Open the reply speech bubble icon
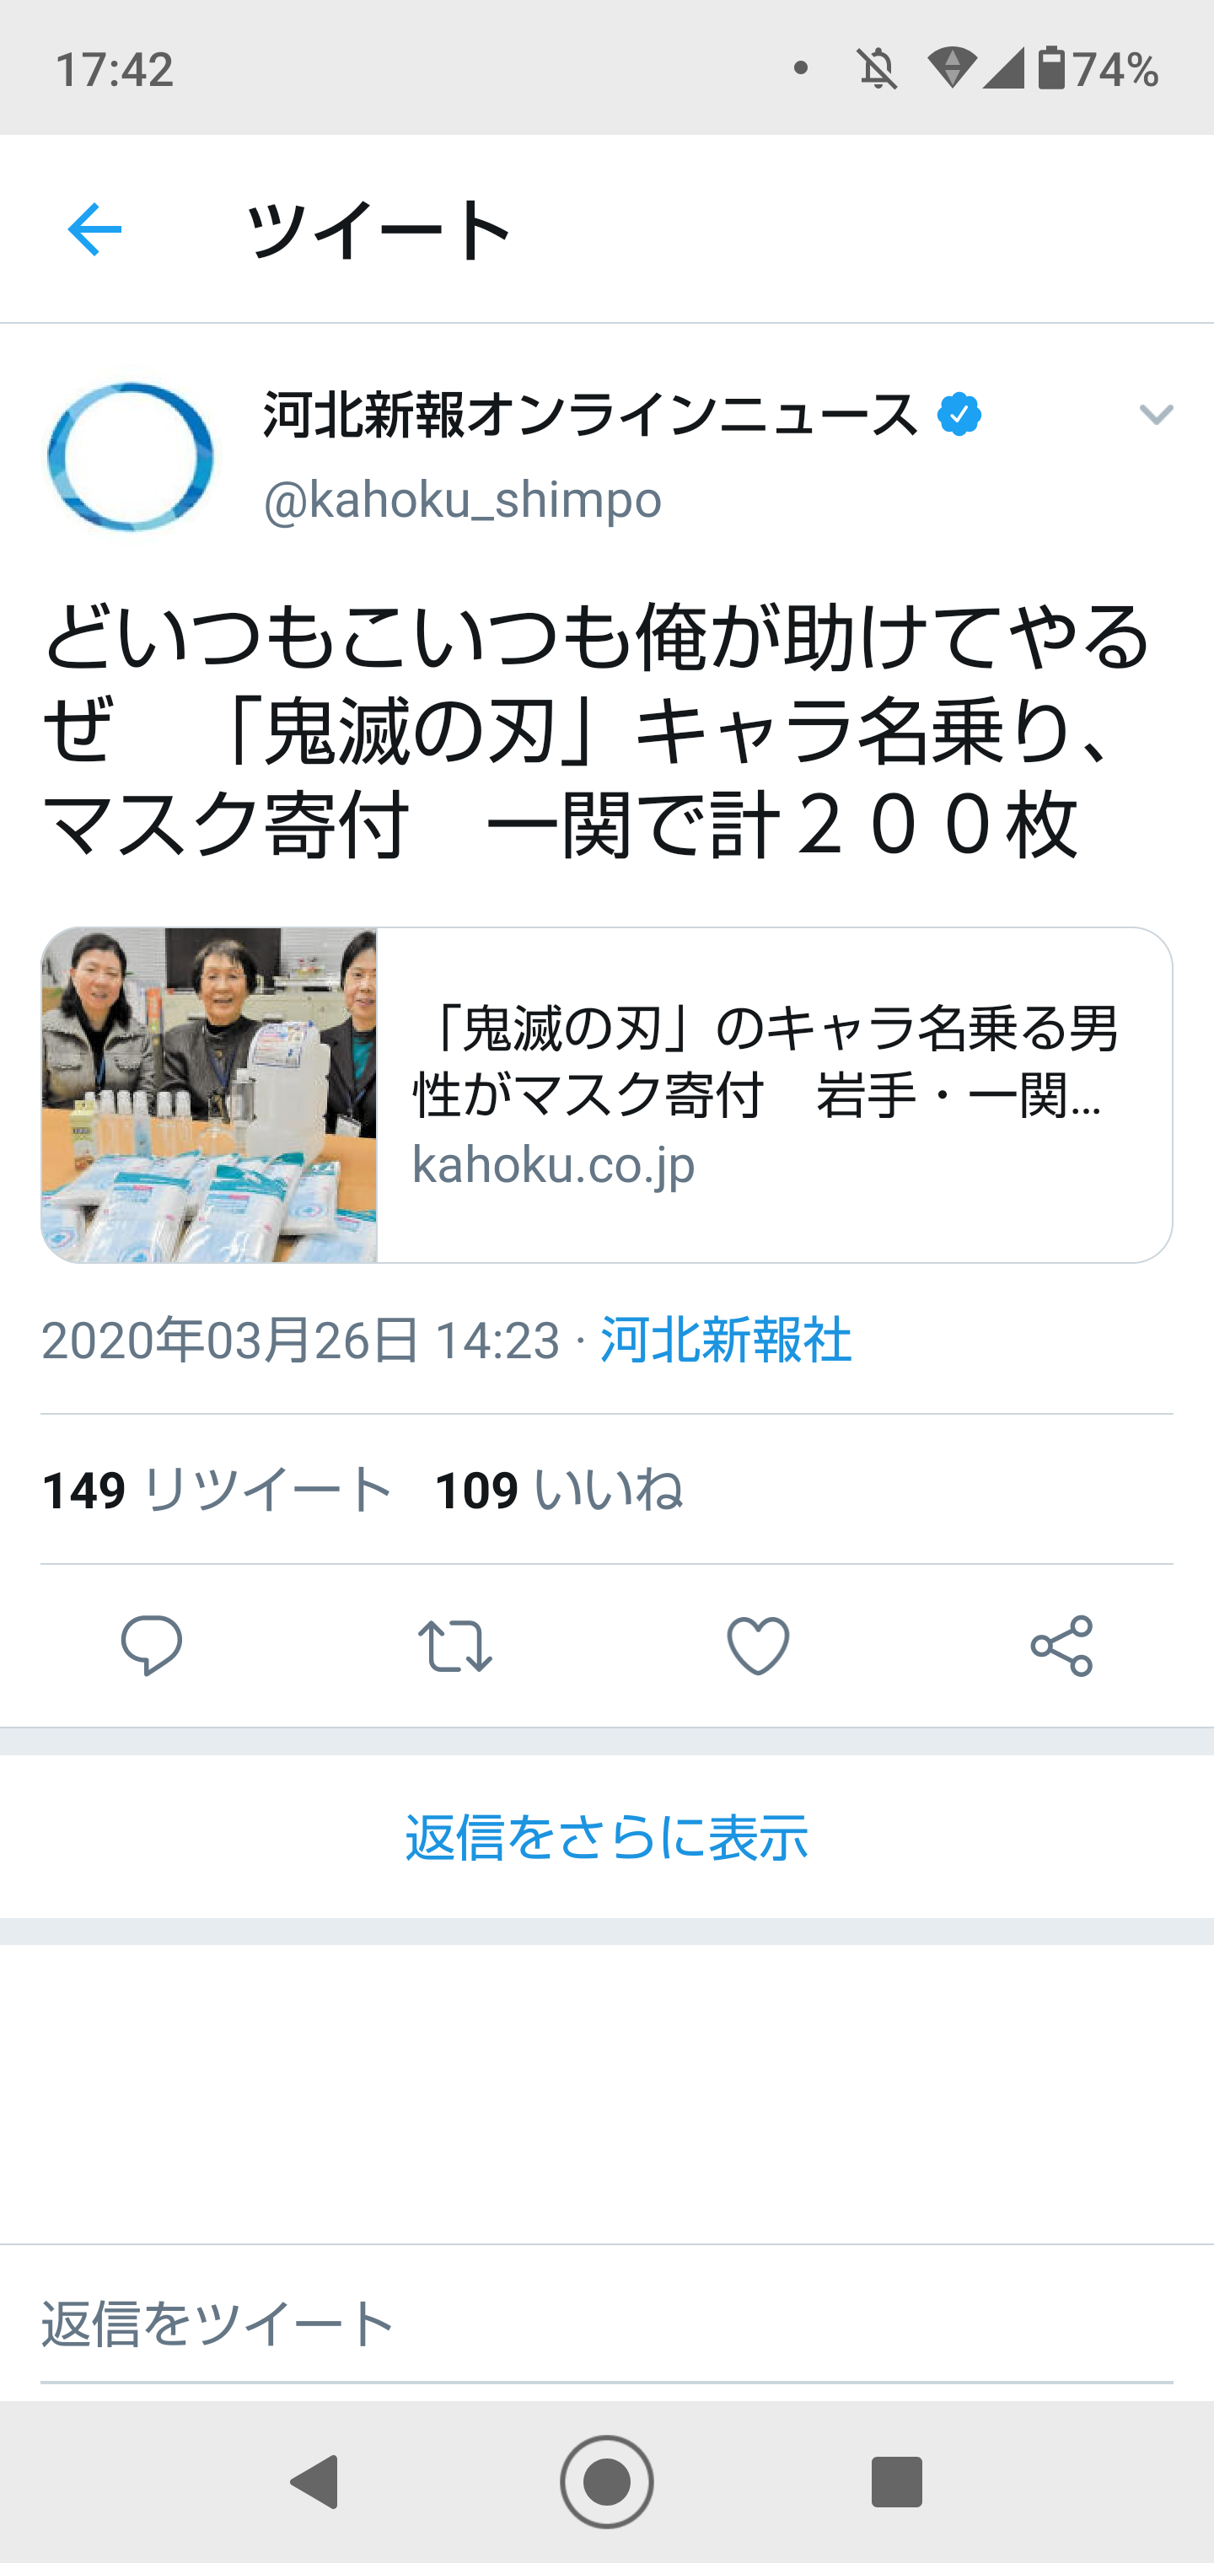The width and height of the screenshot is (1214, 2563). [151, 1646]
